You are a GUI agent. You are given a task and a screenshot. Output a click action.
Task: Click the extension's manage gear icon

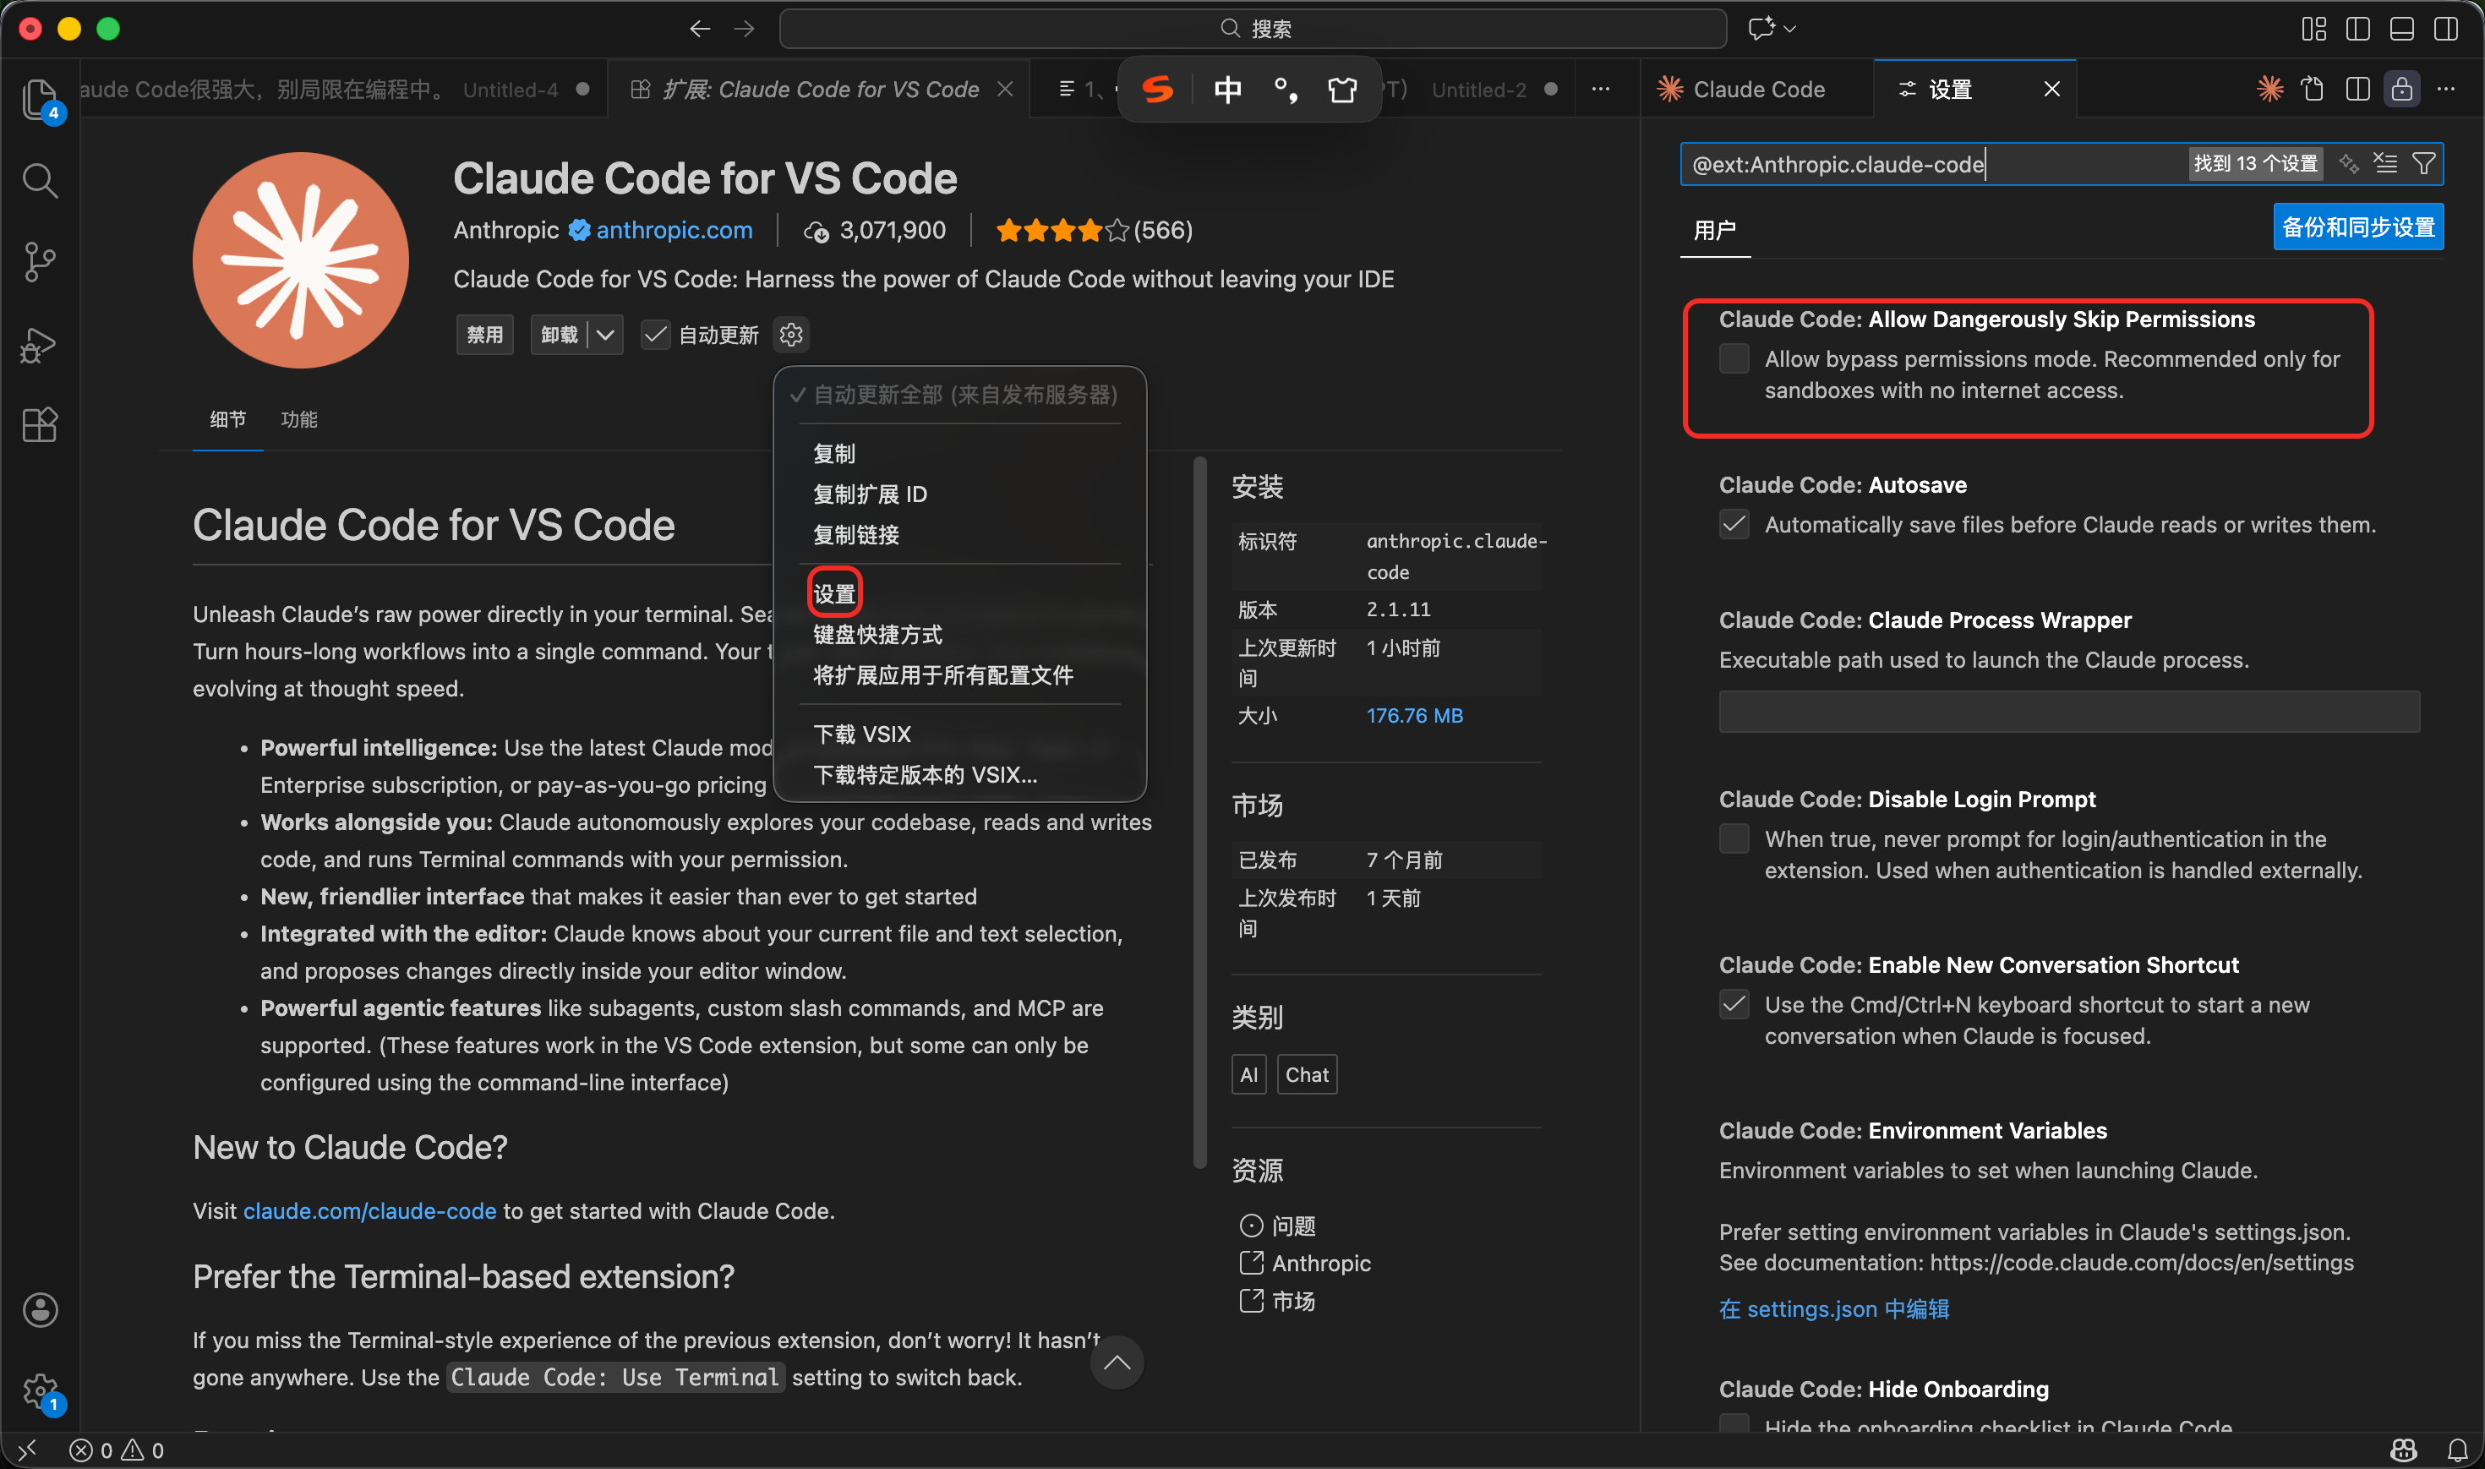click(791, 335)
